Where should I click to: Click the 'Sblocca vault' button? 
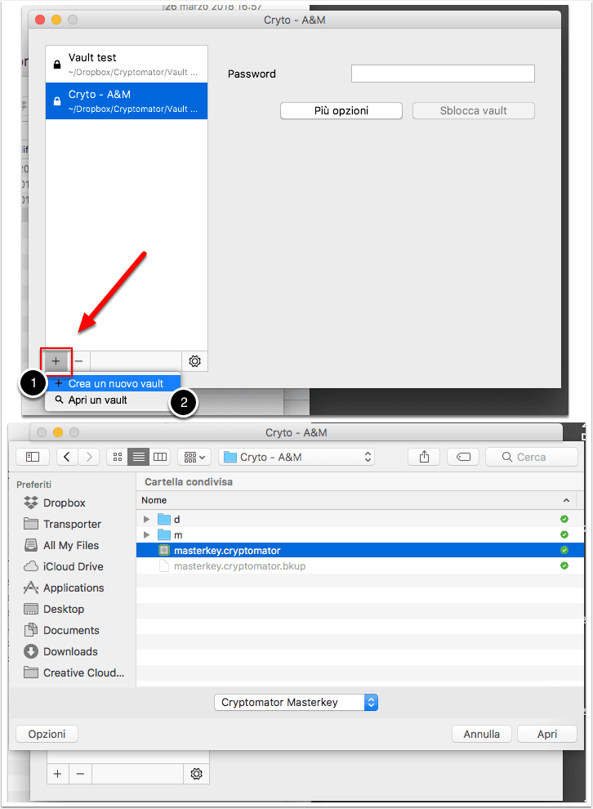474,111
